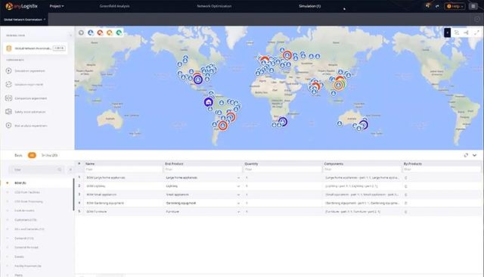Click the Simulation experiment play icon
The image size is (484, 277).
point(8,70)
